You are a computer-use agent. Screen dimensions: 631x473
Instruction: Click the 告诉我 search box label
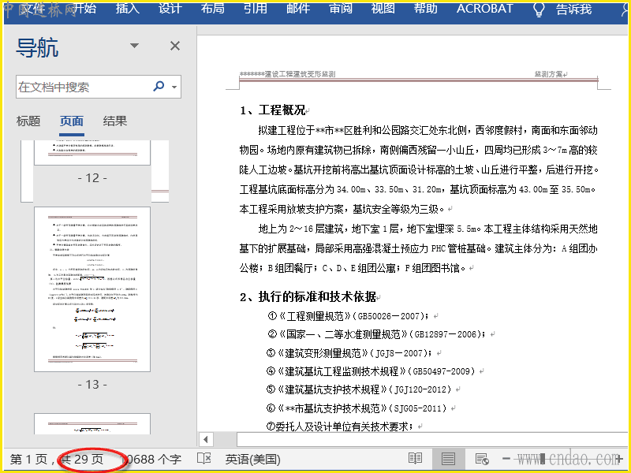[573, 9]
